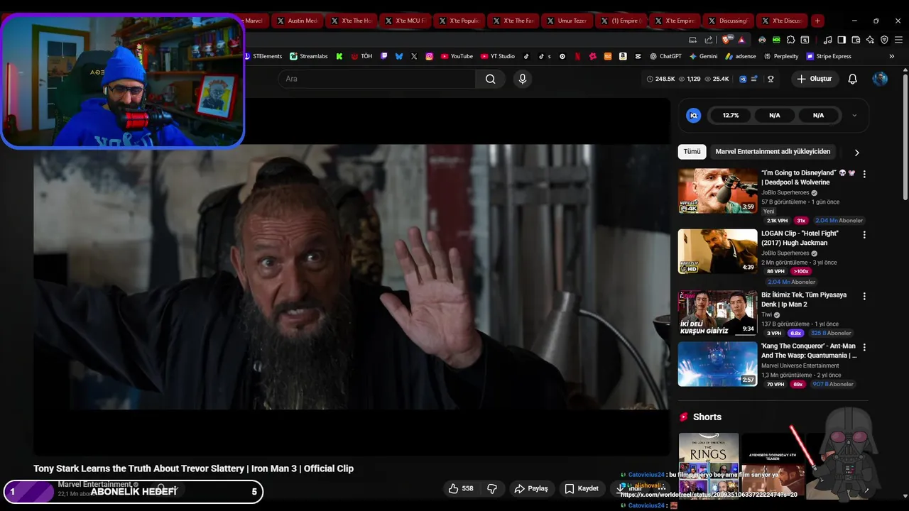
Task: Switch to the X'te Popular browser tab
Action: (459, 21)
